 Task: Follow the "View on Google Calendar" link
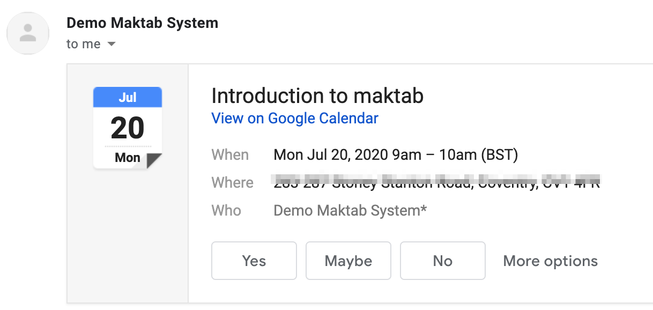click(x=295, y=118)
